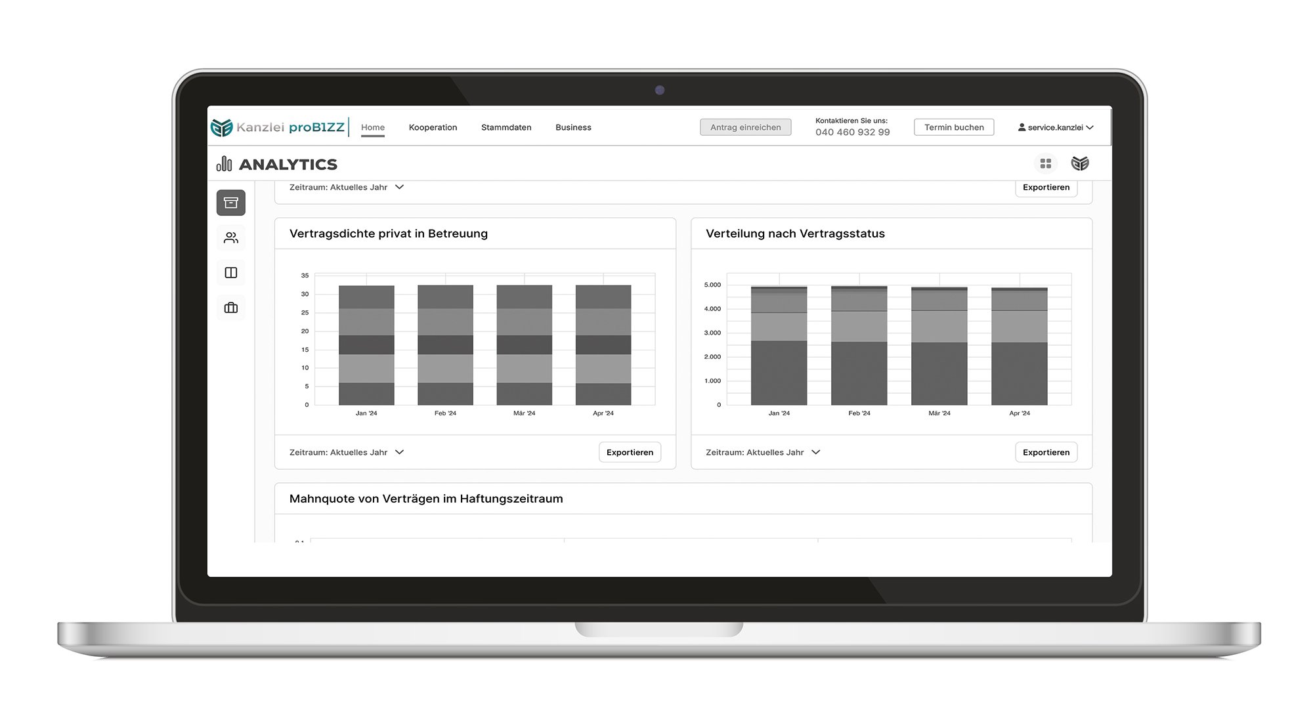
Task: Click Exportieren in the top card
Action: pyautogui.click(x=1046, y=187)
